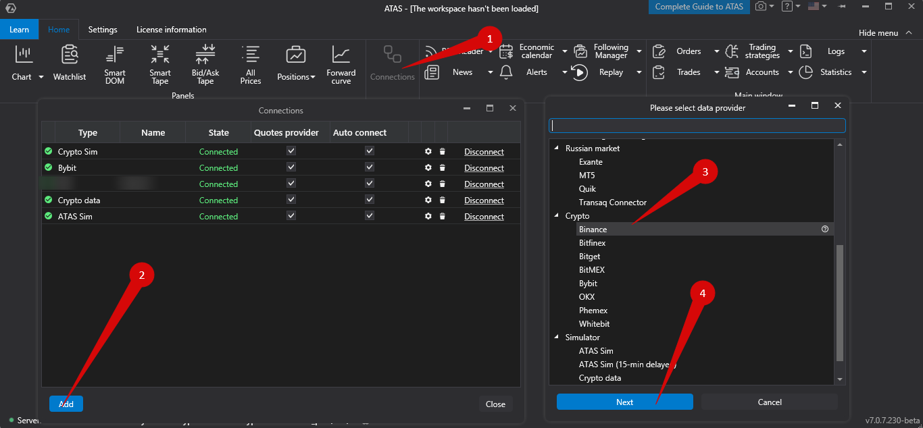Toggle Auto connect checkbox for ATAS Sim
923x428 pixels.
coord(370,216)
